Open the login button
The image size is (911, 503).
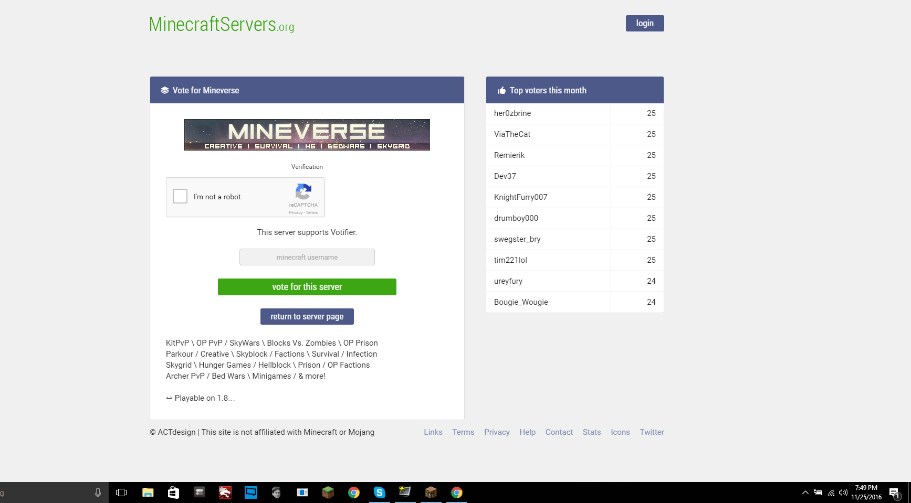click(645, 23)
